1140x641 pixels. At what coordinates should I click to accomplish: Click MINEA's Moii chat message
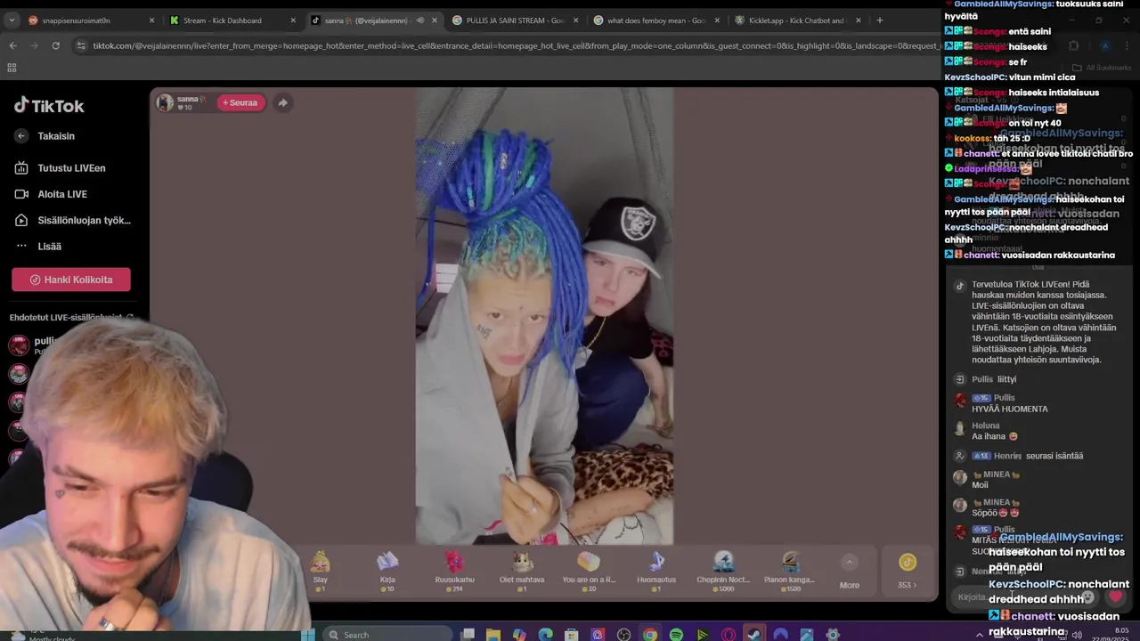click(x=980, y=485)
